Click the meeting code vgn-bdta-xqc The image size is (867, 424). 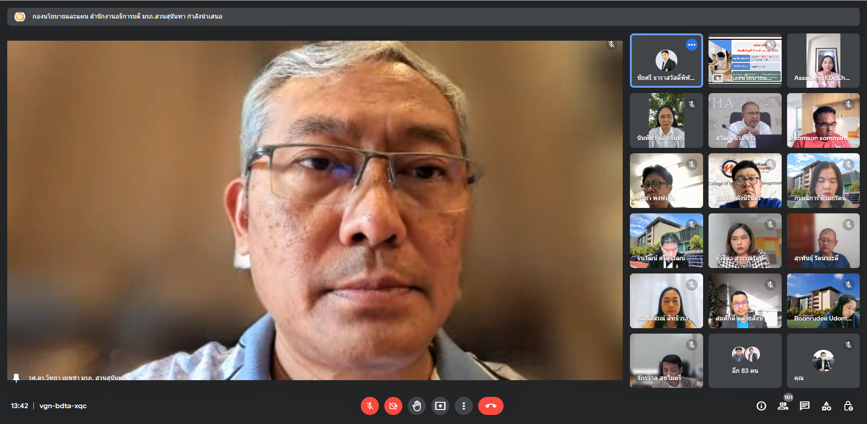(x=63, y=406)
